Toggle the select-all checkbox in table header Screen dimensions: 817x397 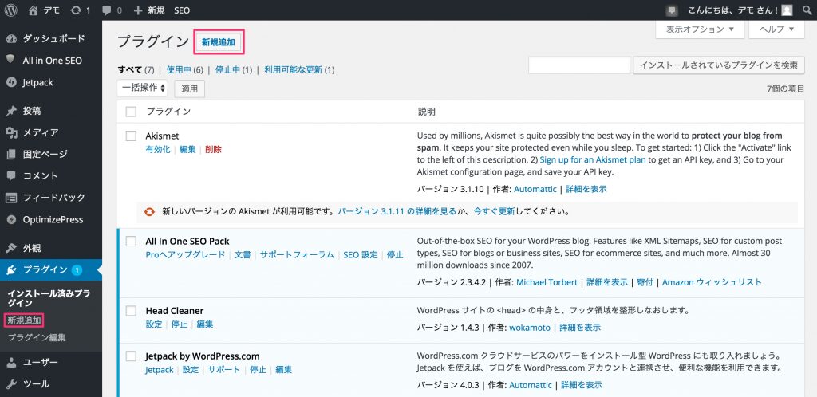(x=132, y=112)
